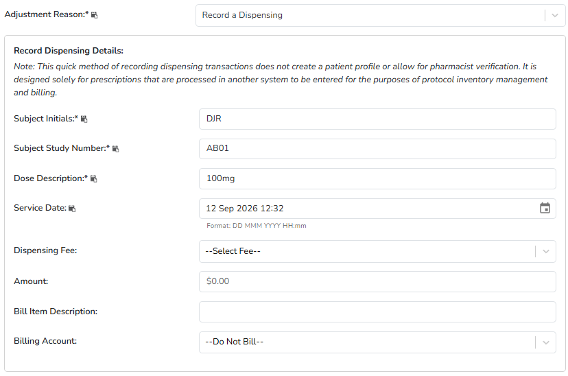Click icon beside Adjustment Reason label
The image size is (568, 376).
(94, 15)
